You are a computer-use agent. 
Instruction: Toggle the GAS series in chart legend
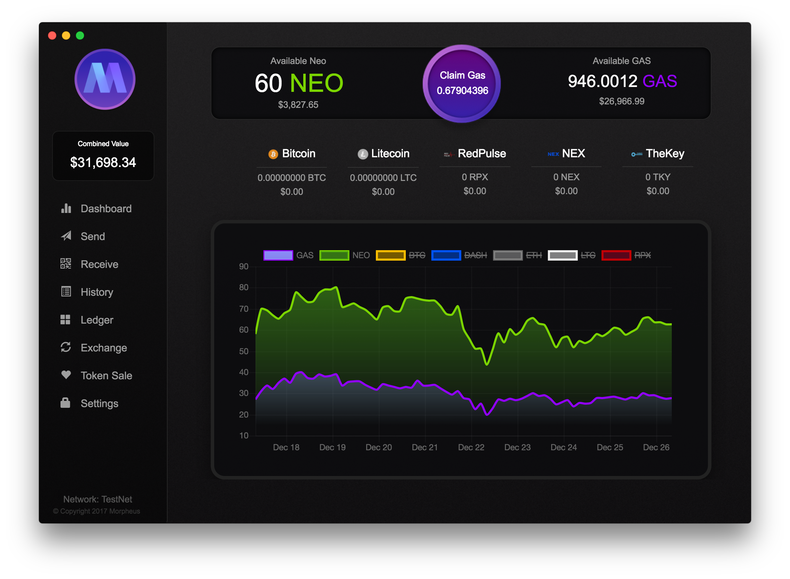tap(278, 255)
